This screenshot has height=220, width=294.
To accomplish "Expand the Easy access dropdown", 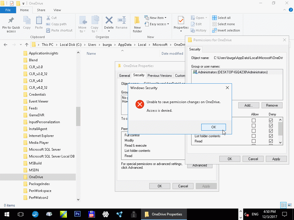I will (168, 24).
